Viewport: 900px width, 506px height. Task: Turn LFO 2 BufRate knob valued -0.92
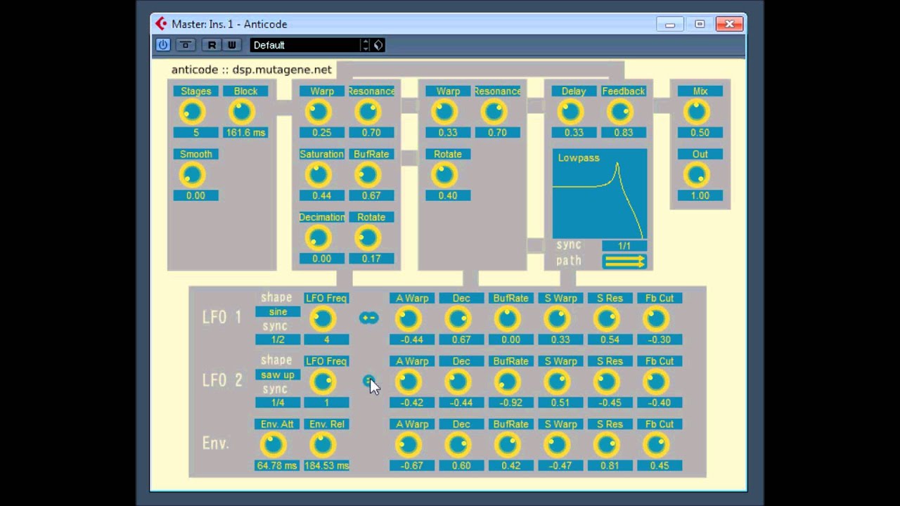click(x=507, y=382)
